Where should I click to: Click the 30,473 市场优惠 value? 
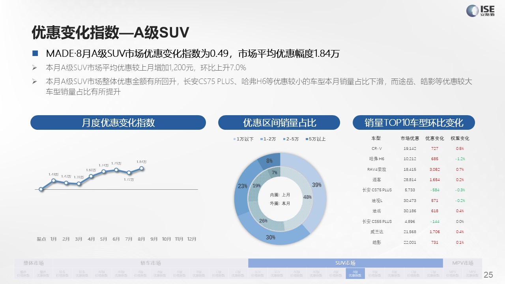[x=410, y=200]
